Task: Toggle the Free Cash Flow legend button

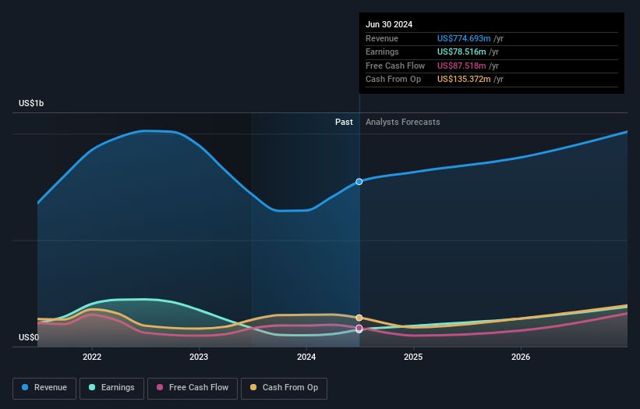Action: (193, 388)
